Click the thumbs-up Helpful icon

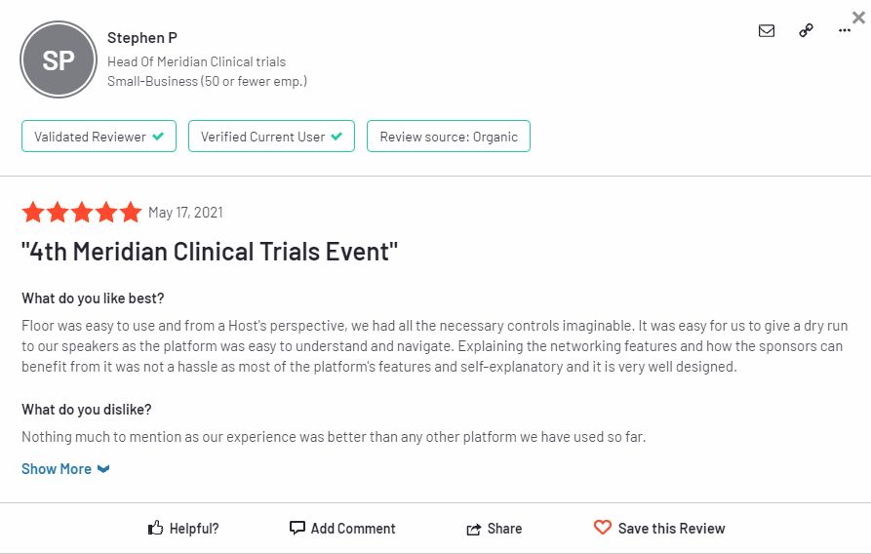(x=155, y=529)
